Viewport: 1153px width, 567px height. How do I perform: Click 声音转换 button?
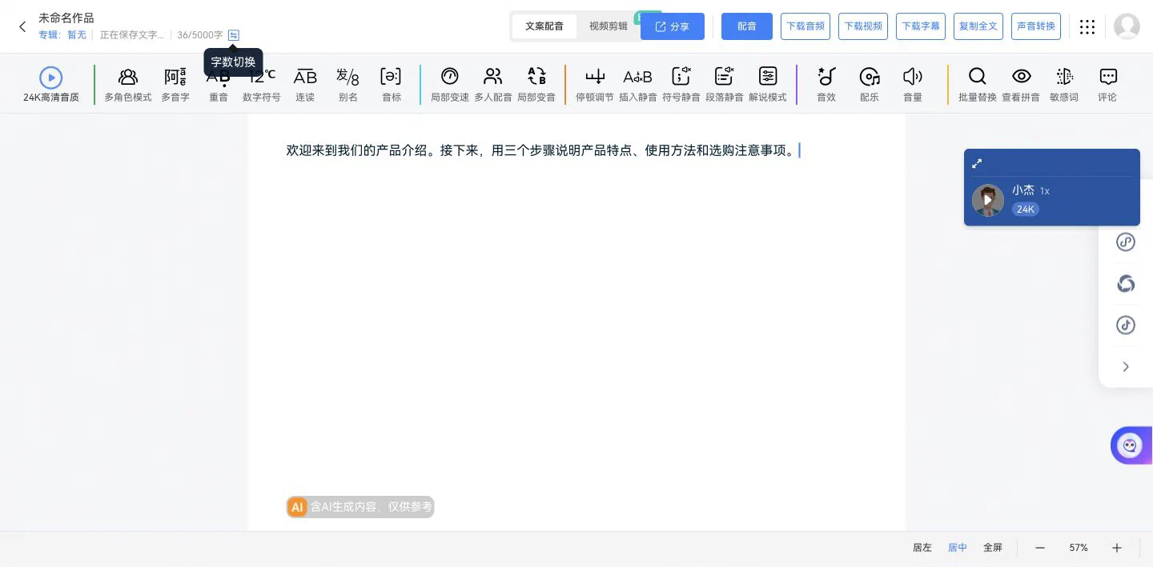(1036, 26)
